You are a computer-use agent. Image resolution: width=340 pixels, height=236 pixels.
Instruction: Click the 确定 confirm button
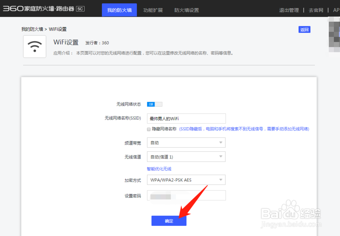pyautogui.click(x=169, y=220)
